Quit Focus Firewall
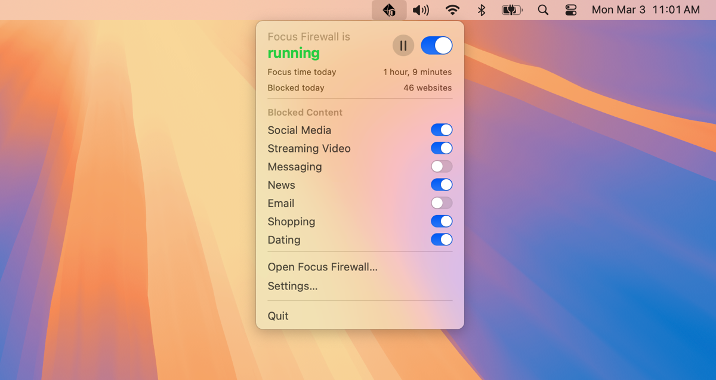The image size is (716, 380). [x=277, y=316]
